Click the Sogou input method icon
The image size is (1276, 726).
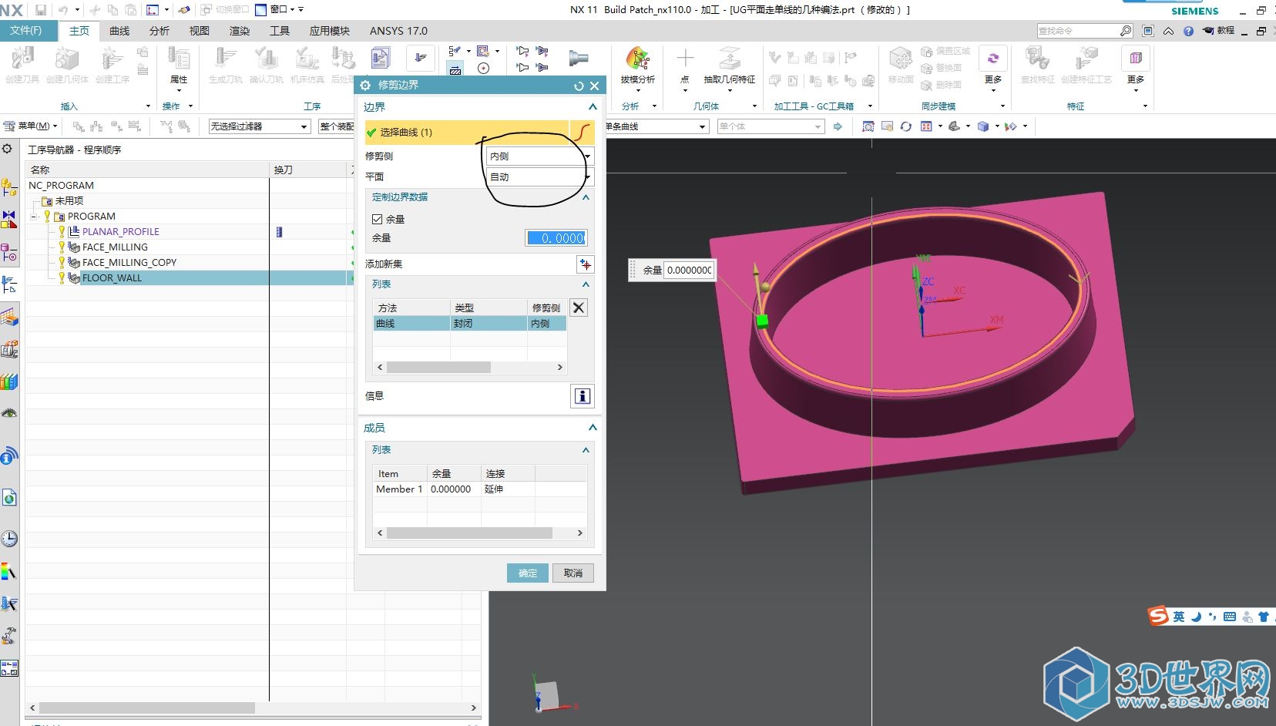pos(1157,616)
